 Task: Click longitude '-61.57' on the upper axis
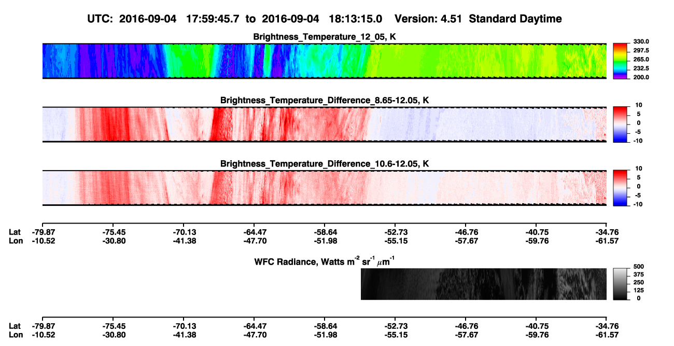coord(607,241)
